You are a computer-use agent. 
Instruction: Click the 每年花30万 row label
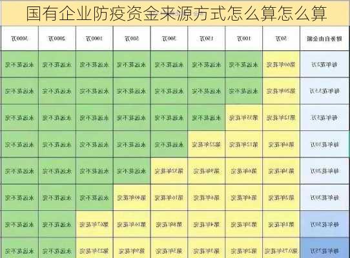[x=324, y=197]
